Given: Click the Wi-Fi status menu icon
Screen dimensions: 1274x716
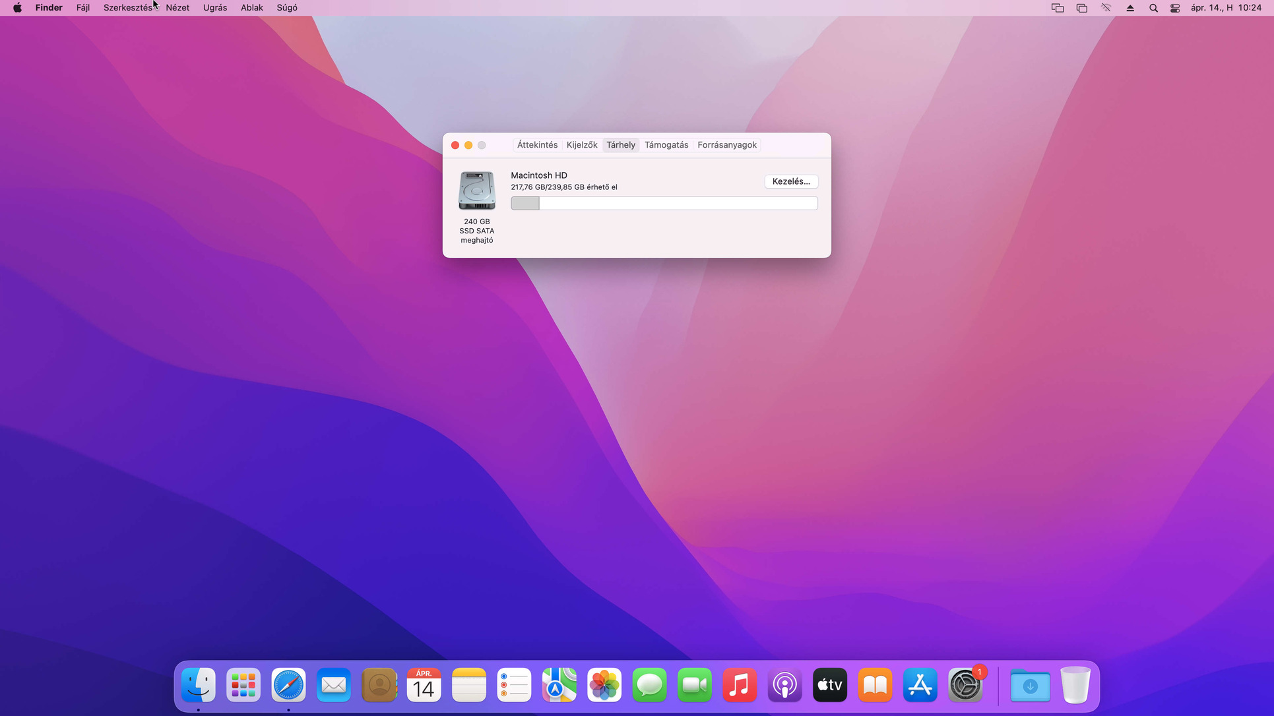Looking at the screenshot, I should tap(1106, 8).
